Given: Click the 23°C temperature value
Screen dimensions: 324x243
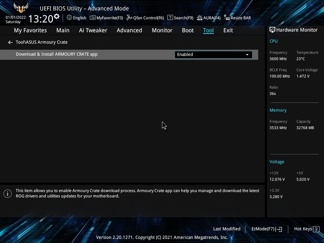Looking at the screenshot, I should pos(301,59).
